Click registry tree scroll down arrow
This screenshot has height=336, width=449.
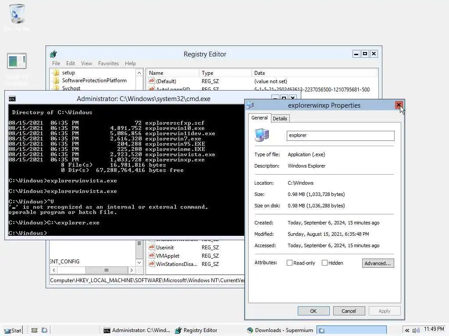(x=139, y=262)
